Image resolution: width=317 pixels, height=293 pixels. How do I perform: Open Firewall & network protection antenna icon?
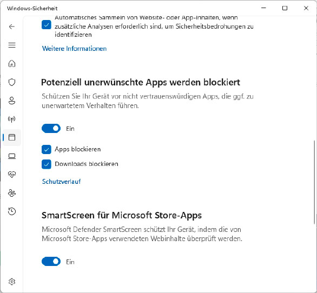[12, 119]
